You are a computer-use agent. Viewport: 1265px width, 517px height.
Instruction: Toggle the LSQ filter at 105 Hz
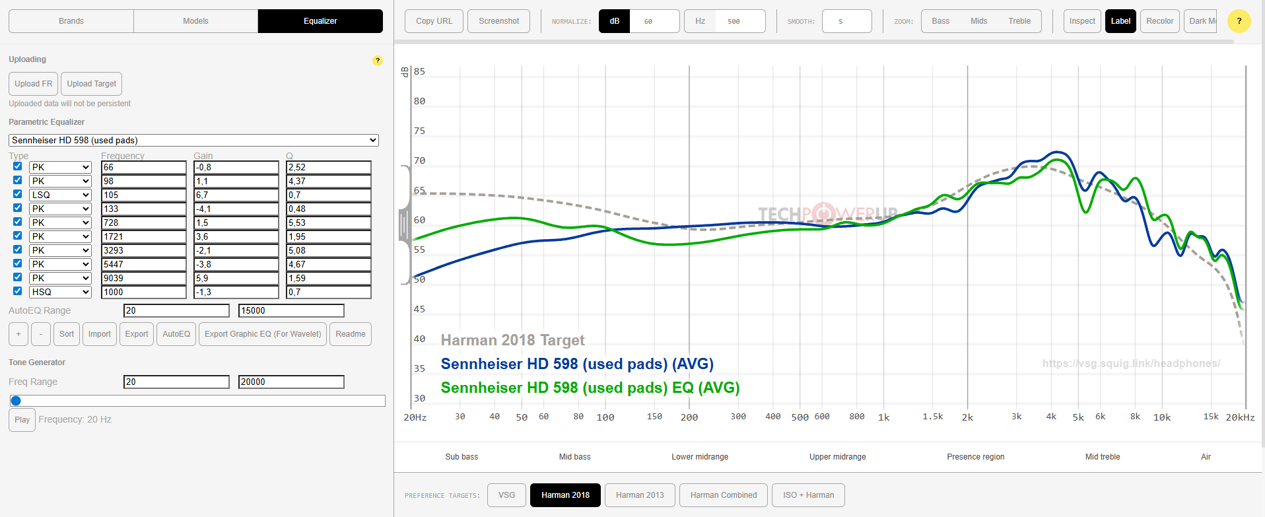(x=18, y=194)
